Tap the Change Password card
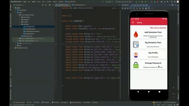 149,65
